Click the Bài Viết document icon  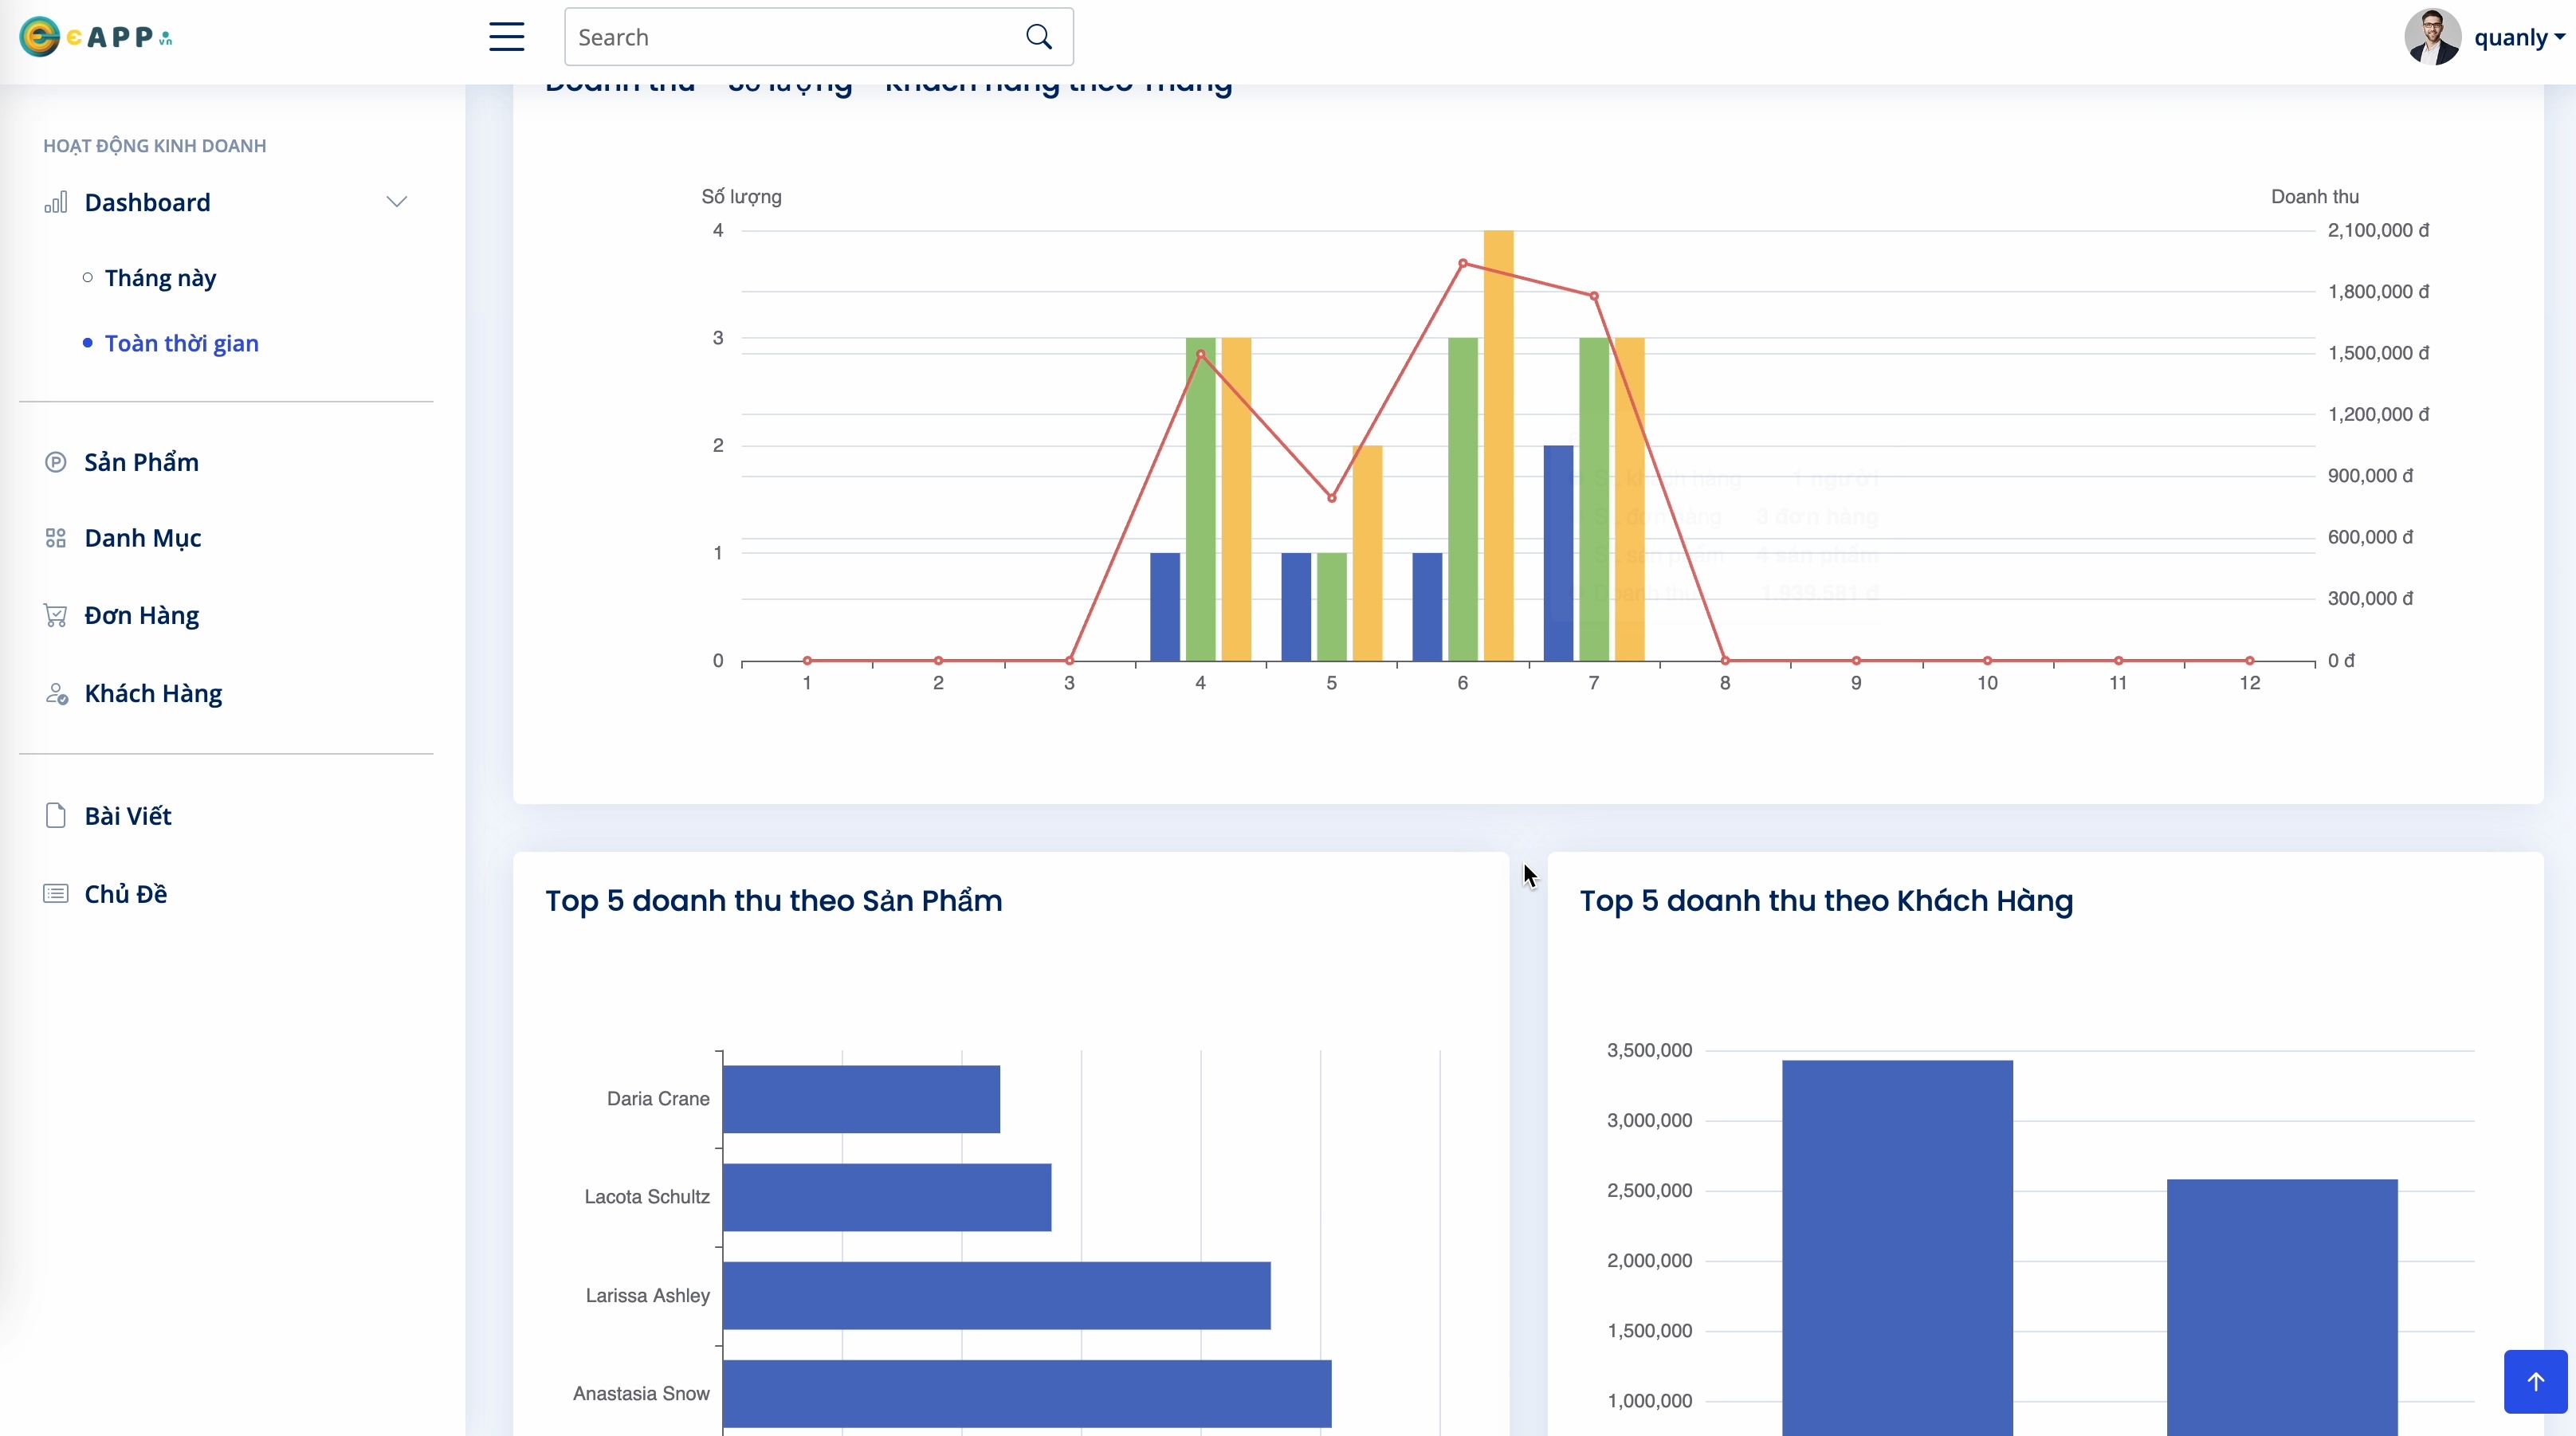pyautogui.click(x=56, y=815)
